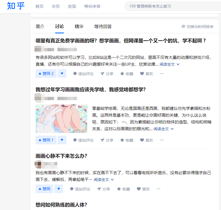The width and height of the screenshot is (221, 210).
Task: Expand 阅读全文 on the first answer
Action: tap(169, 65)
